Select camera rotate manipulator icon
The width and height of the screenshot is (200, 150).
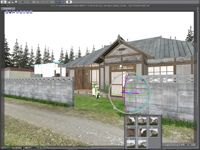[x=6, y=12]
